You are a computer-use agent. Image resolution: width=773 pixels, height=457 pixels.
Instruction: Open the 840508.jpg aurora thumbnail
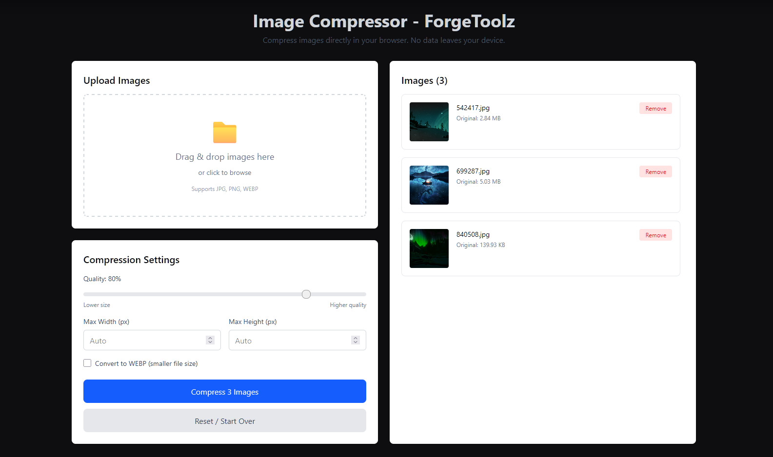[429, 248]
